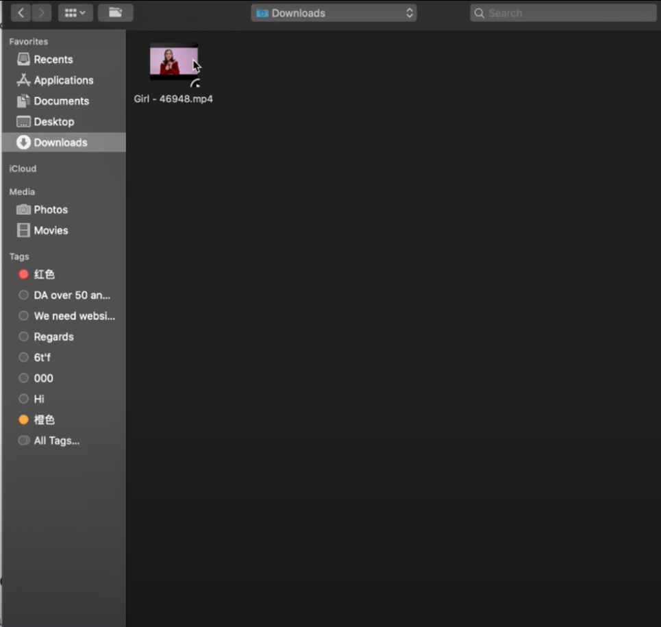Click the Desktop sidebar icon

(23, 122)
